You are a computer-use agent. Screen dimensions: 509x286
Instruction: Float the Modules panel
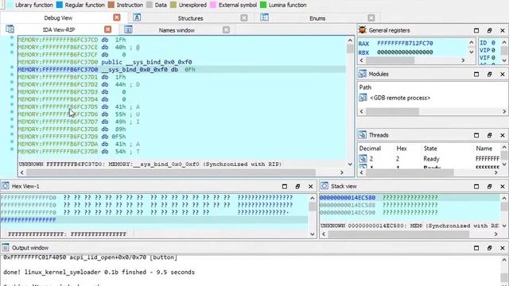click(x=490, y=74)
